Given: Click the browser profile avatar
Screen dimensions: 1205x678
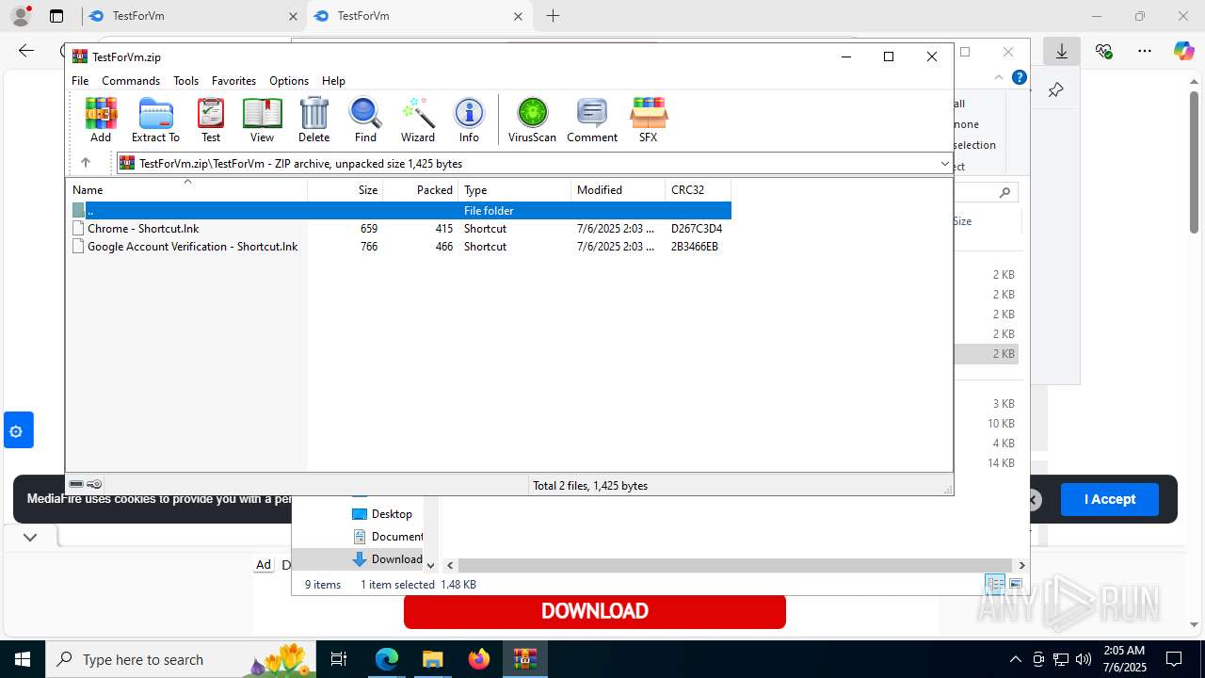Looking at the screenshot, I should coord(21,16).
